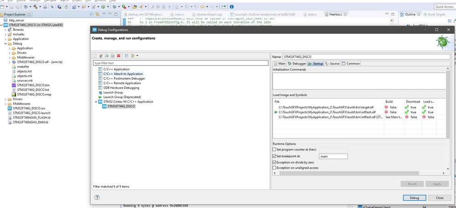
Task: Enable Exception on unaligned access
Action: (274, 168)
